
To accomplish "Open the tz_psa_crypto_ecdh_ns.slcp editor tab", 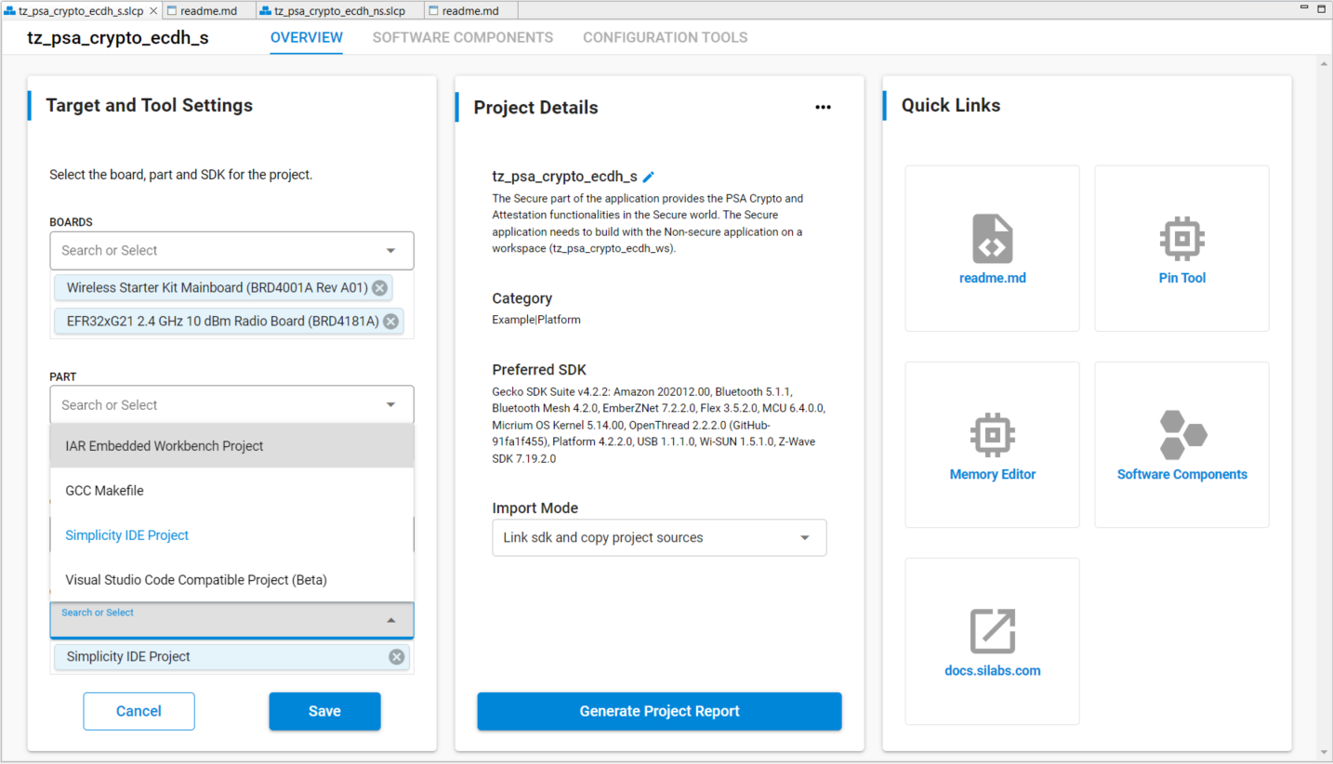I will (x=339, y=11).
